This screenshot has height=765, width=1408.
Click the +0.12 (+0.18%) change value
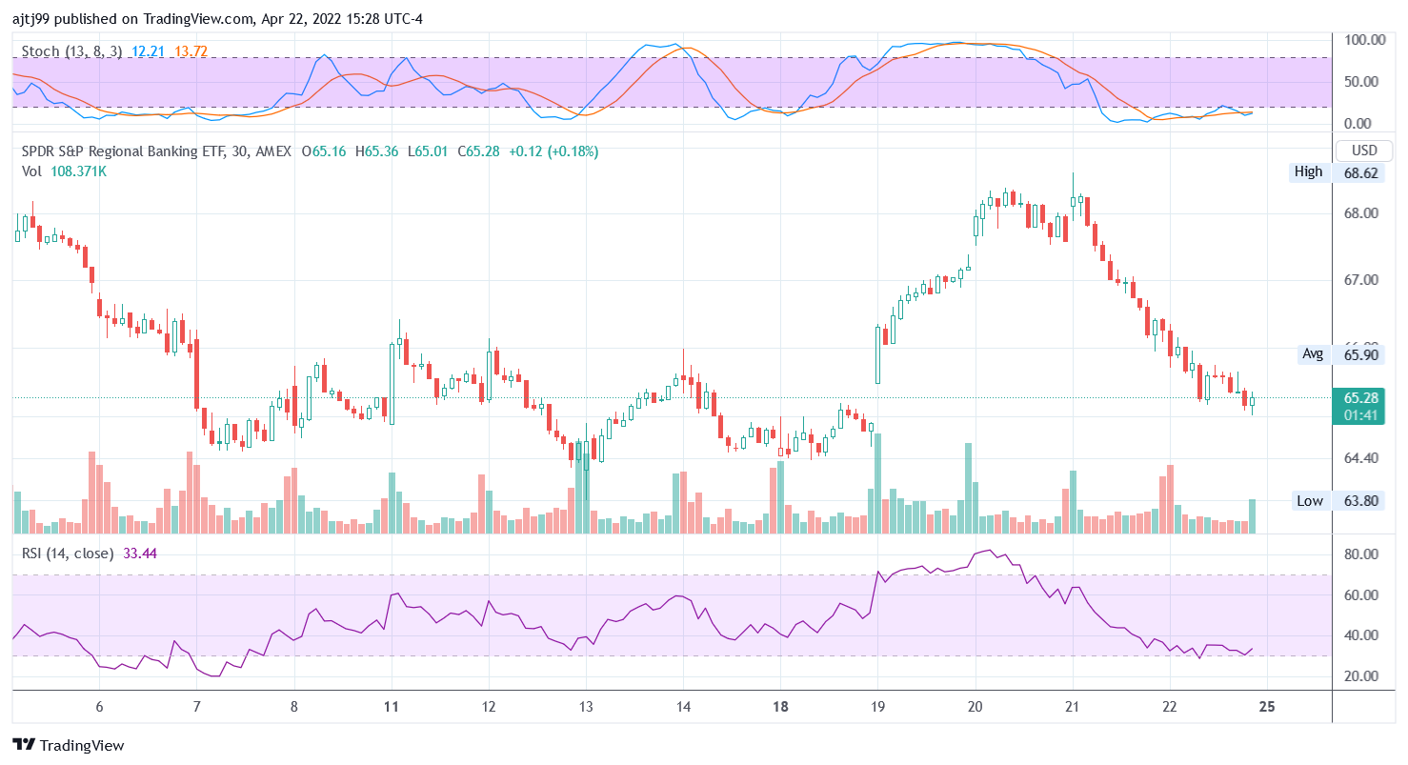(x=554, y=151)
